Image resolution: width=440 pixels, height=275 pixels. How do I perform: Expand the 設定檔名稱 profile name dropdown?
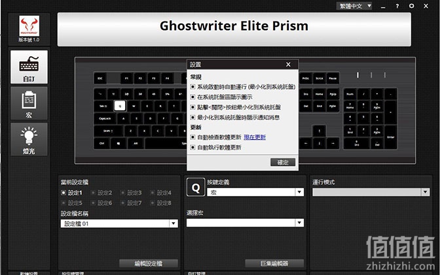click(174, 223)
